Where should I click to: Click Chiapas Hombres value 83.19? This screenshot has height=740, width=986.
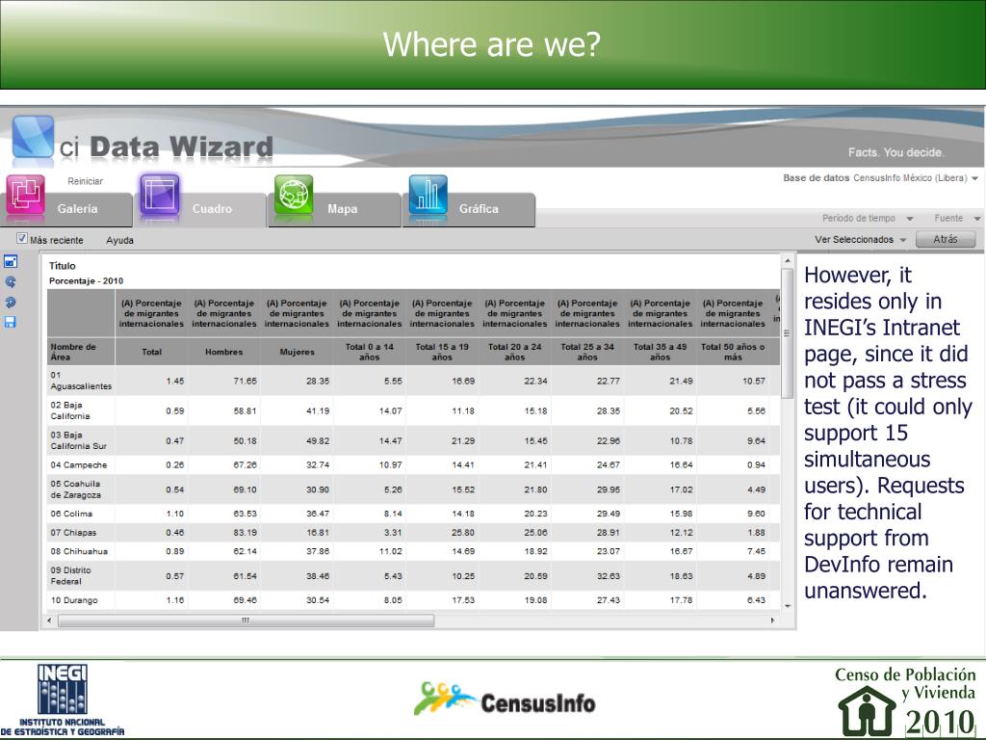tap(246, 532)
